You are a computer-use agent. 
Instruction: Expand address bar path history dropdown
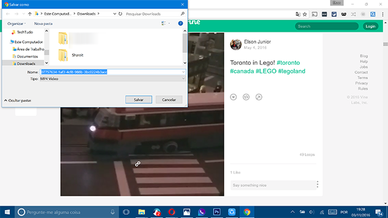coord(115,14)
